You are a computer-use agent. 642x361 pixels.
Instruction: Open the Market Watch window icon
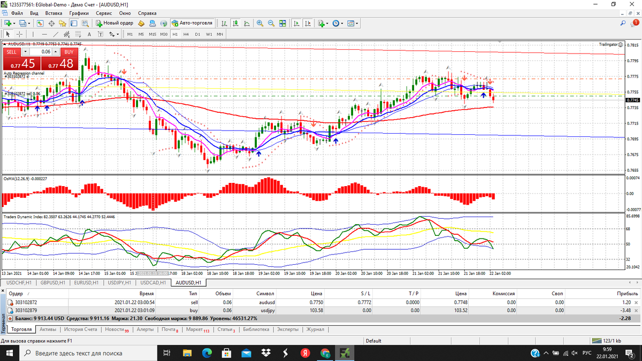coord(40,23)
